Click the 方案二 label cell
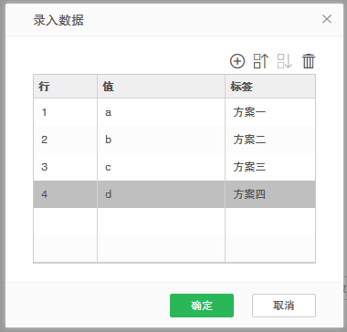This screenshot has width=347, height=332. pos(270,140)
